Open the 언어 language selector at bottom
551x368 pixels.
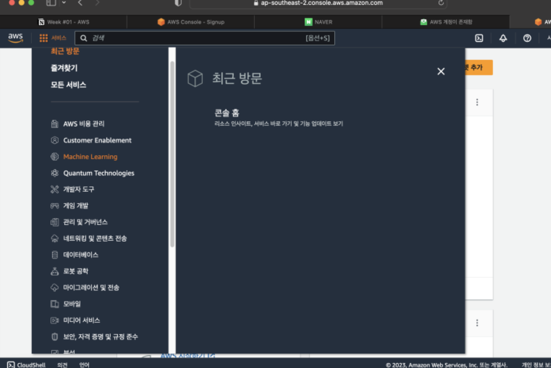point(84,365)
